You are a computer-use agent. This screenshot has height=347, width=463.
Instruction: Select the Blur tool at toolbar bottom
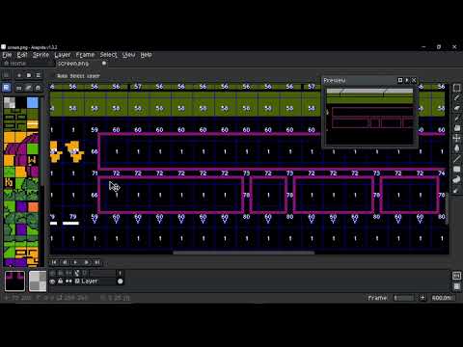pyautogui.click(x=456, y=190)
